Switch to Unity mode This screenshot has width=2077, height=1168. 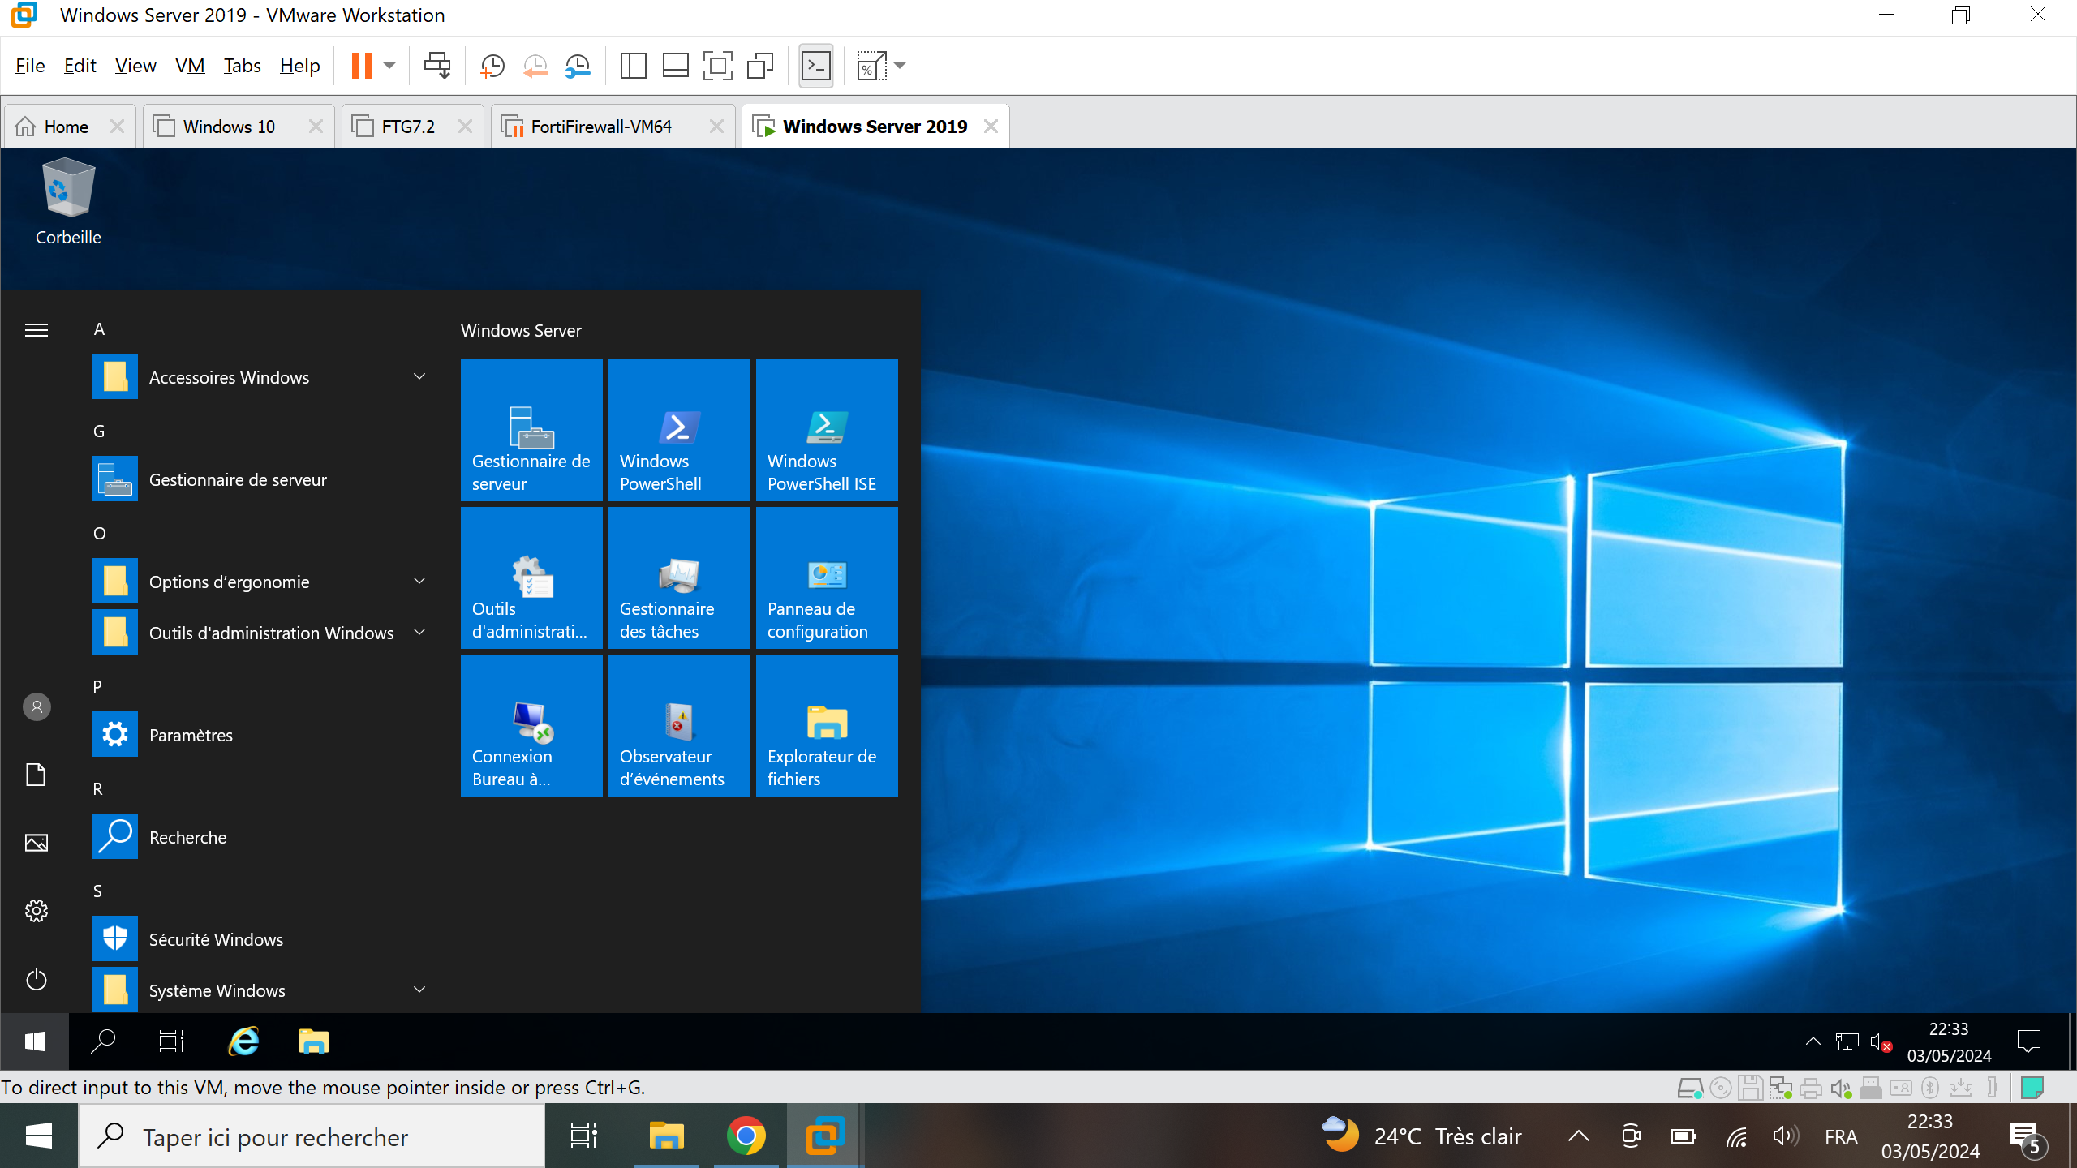point(760,66)
